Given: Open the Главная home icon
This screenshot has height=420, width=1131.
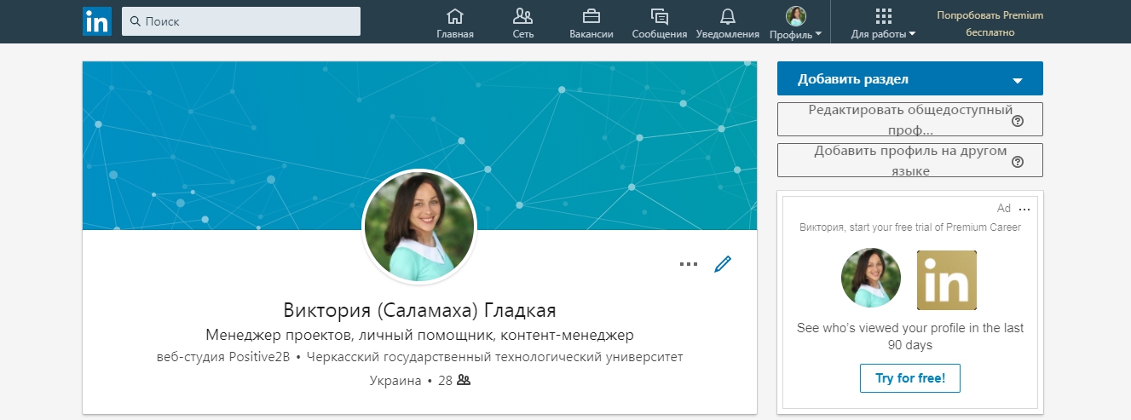Looking at the screenshot, I should 455,16.
